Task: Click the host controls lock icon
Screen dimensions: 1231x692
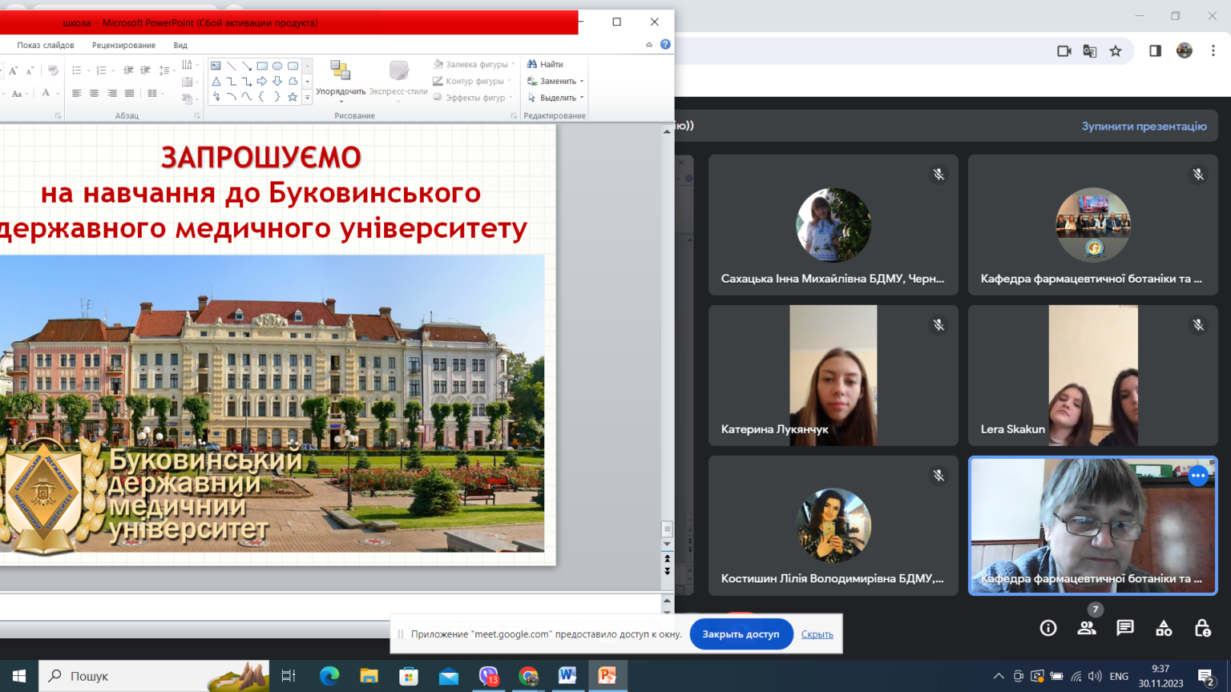Action: click(x=1202, y=628)
